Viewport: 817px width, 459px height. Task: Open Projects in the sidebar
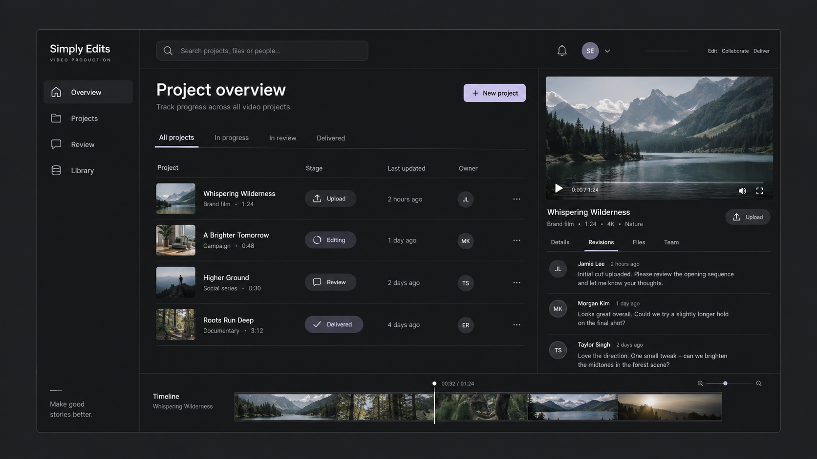tap(88, 119)
